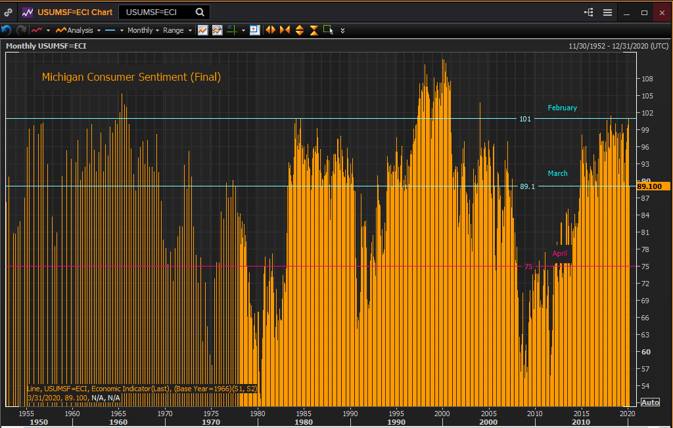Click the toolbar overflow double chevron

click(x=342, y=30)
